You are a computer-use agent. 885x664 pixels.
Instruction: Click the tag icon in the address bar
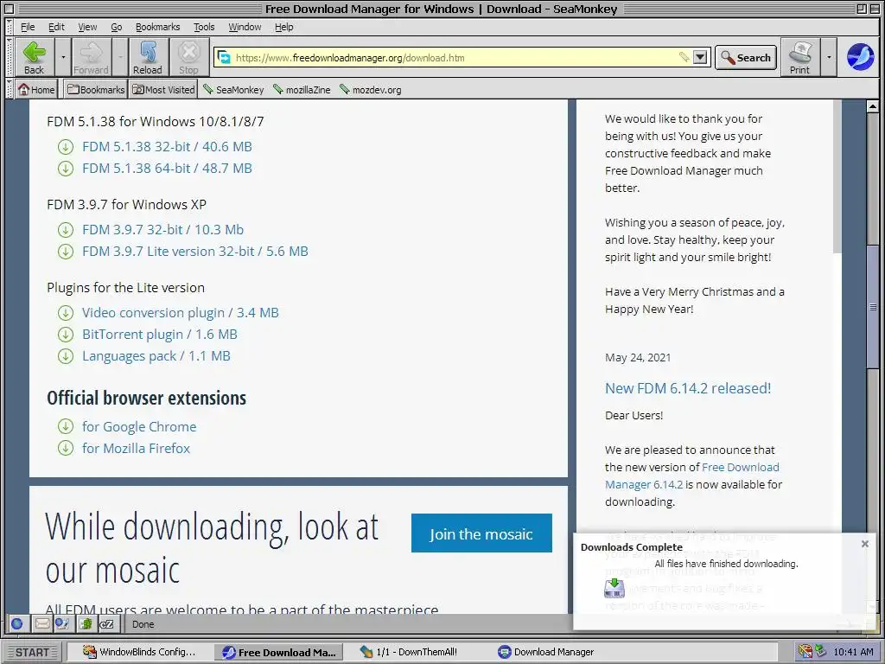point(684,57)
